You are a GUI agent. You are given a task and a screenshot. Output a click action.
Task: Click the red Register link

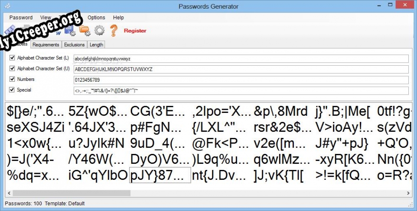click(x=135, y=31)
